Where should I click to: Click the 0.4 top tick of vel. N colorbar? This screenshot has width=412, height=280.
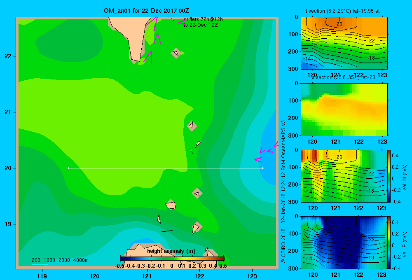pyautogui.click(x=395, y=156)
